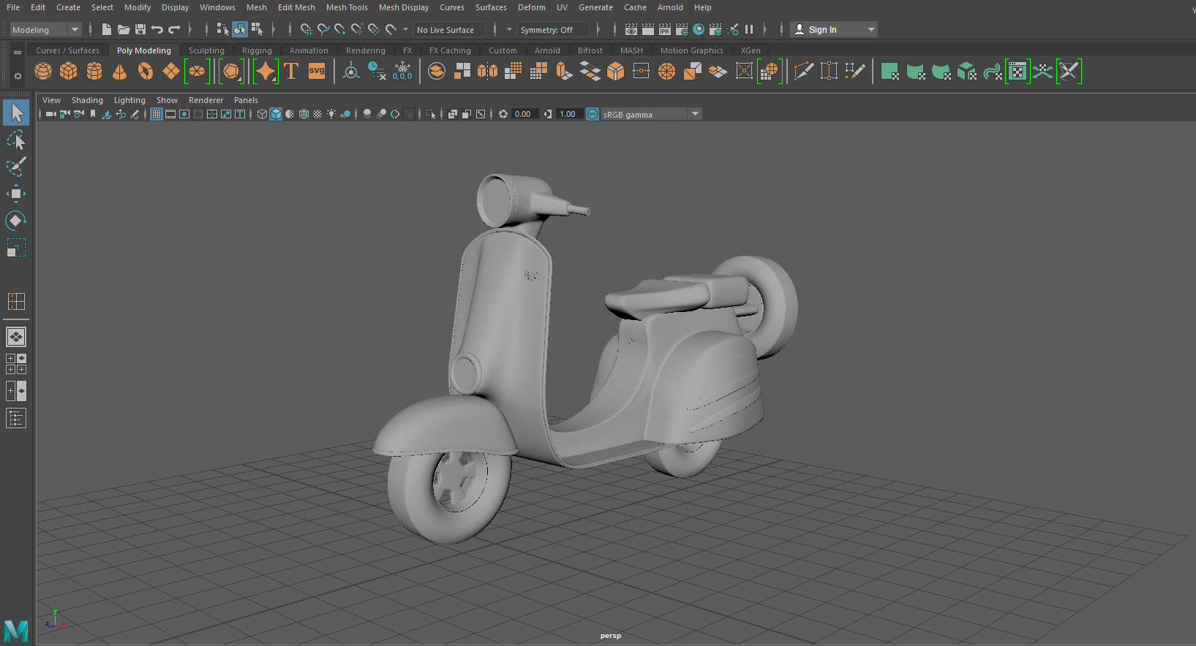1196x646 pixels.
Task: Toggle Snap to curves magnet icon
Action: (323, 29)
